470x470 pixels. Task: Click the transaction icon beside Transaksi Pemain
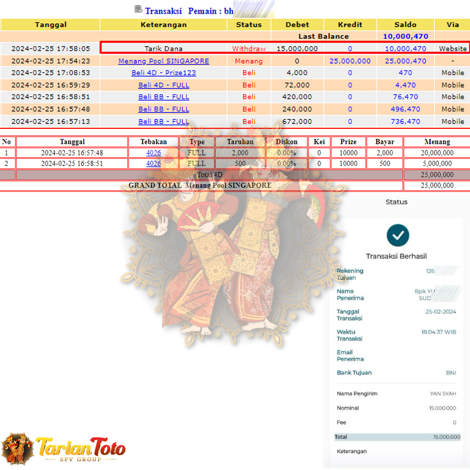click(138, 9)
